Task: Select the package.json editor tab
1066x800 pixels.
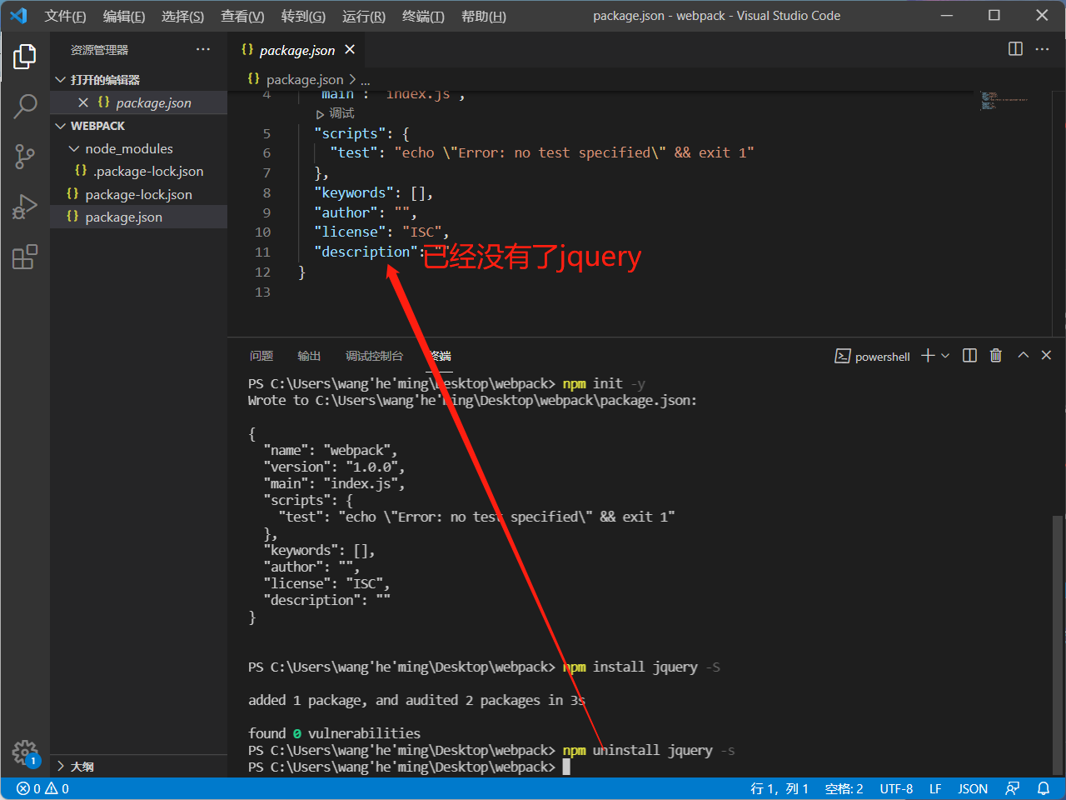Action: 296,50
